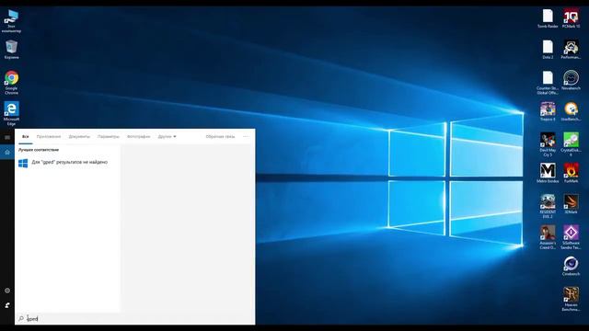The width and height of the screenshot is (589, 331).
Task: Select the 3DMark shortcut icon
Action: (x=571, y=204)
